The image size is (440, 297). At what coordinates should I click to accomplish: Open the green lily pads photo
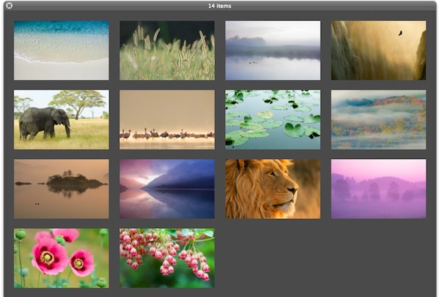click(x=273, y=119)
